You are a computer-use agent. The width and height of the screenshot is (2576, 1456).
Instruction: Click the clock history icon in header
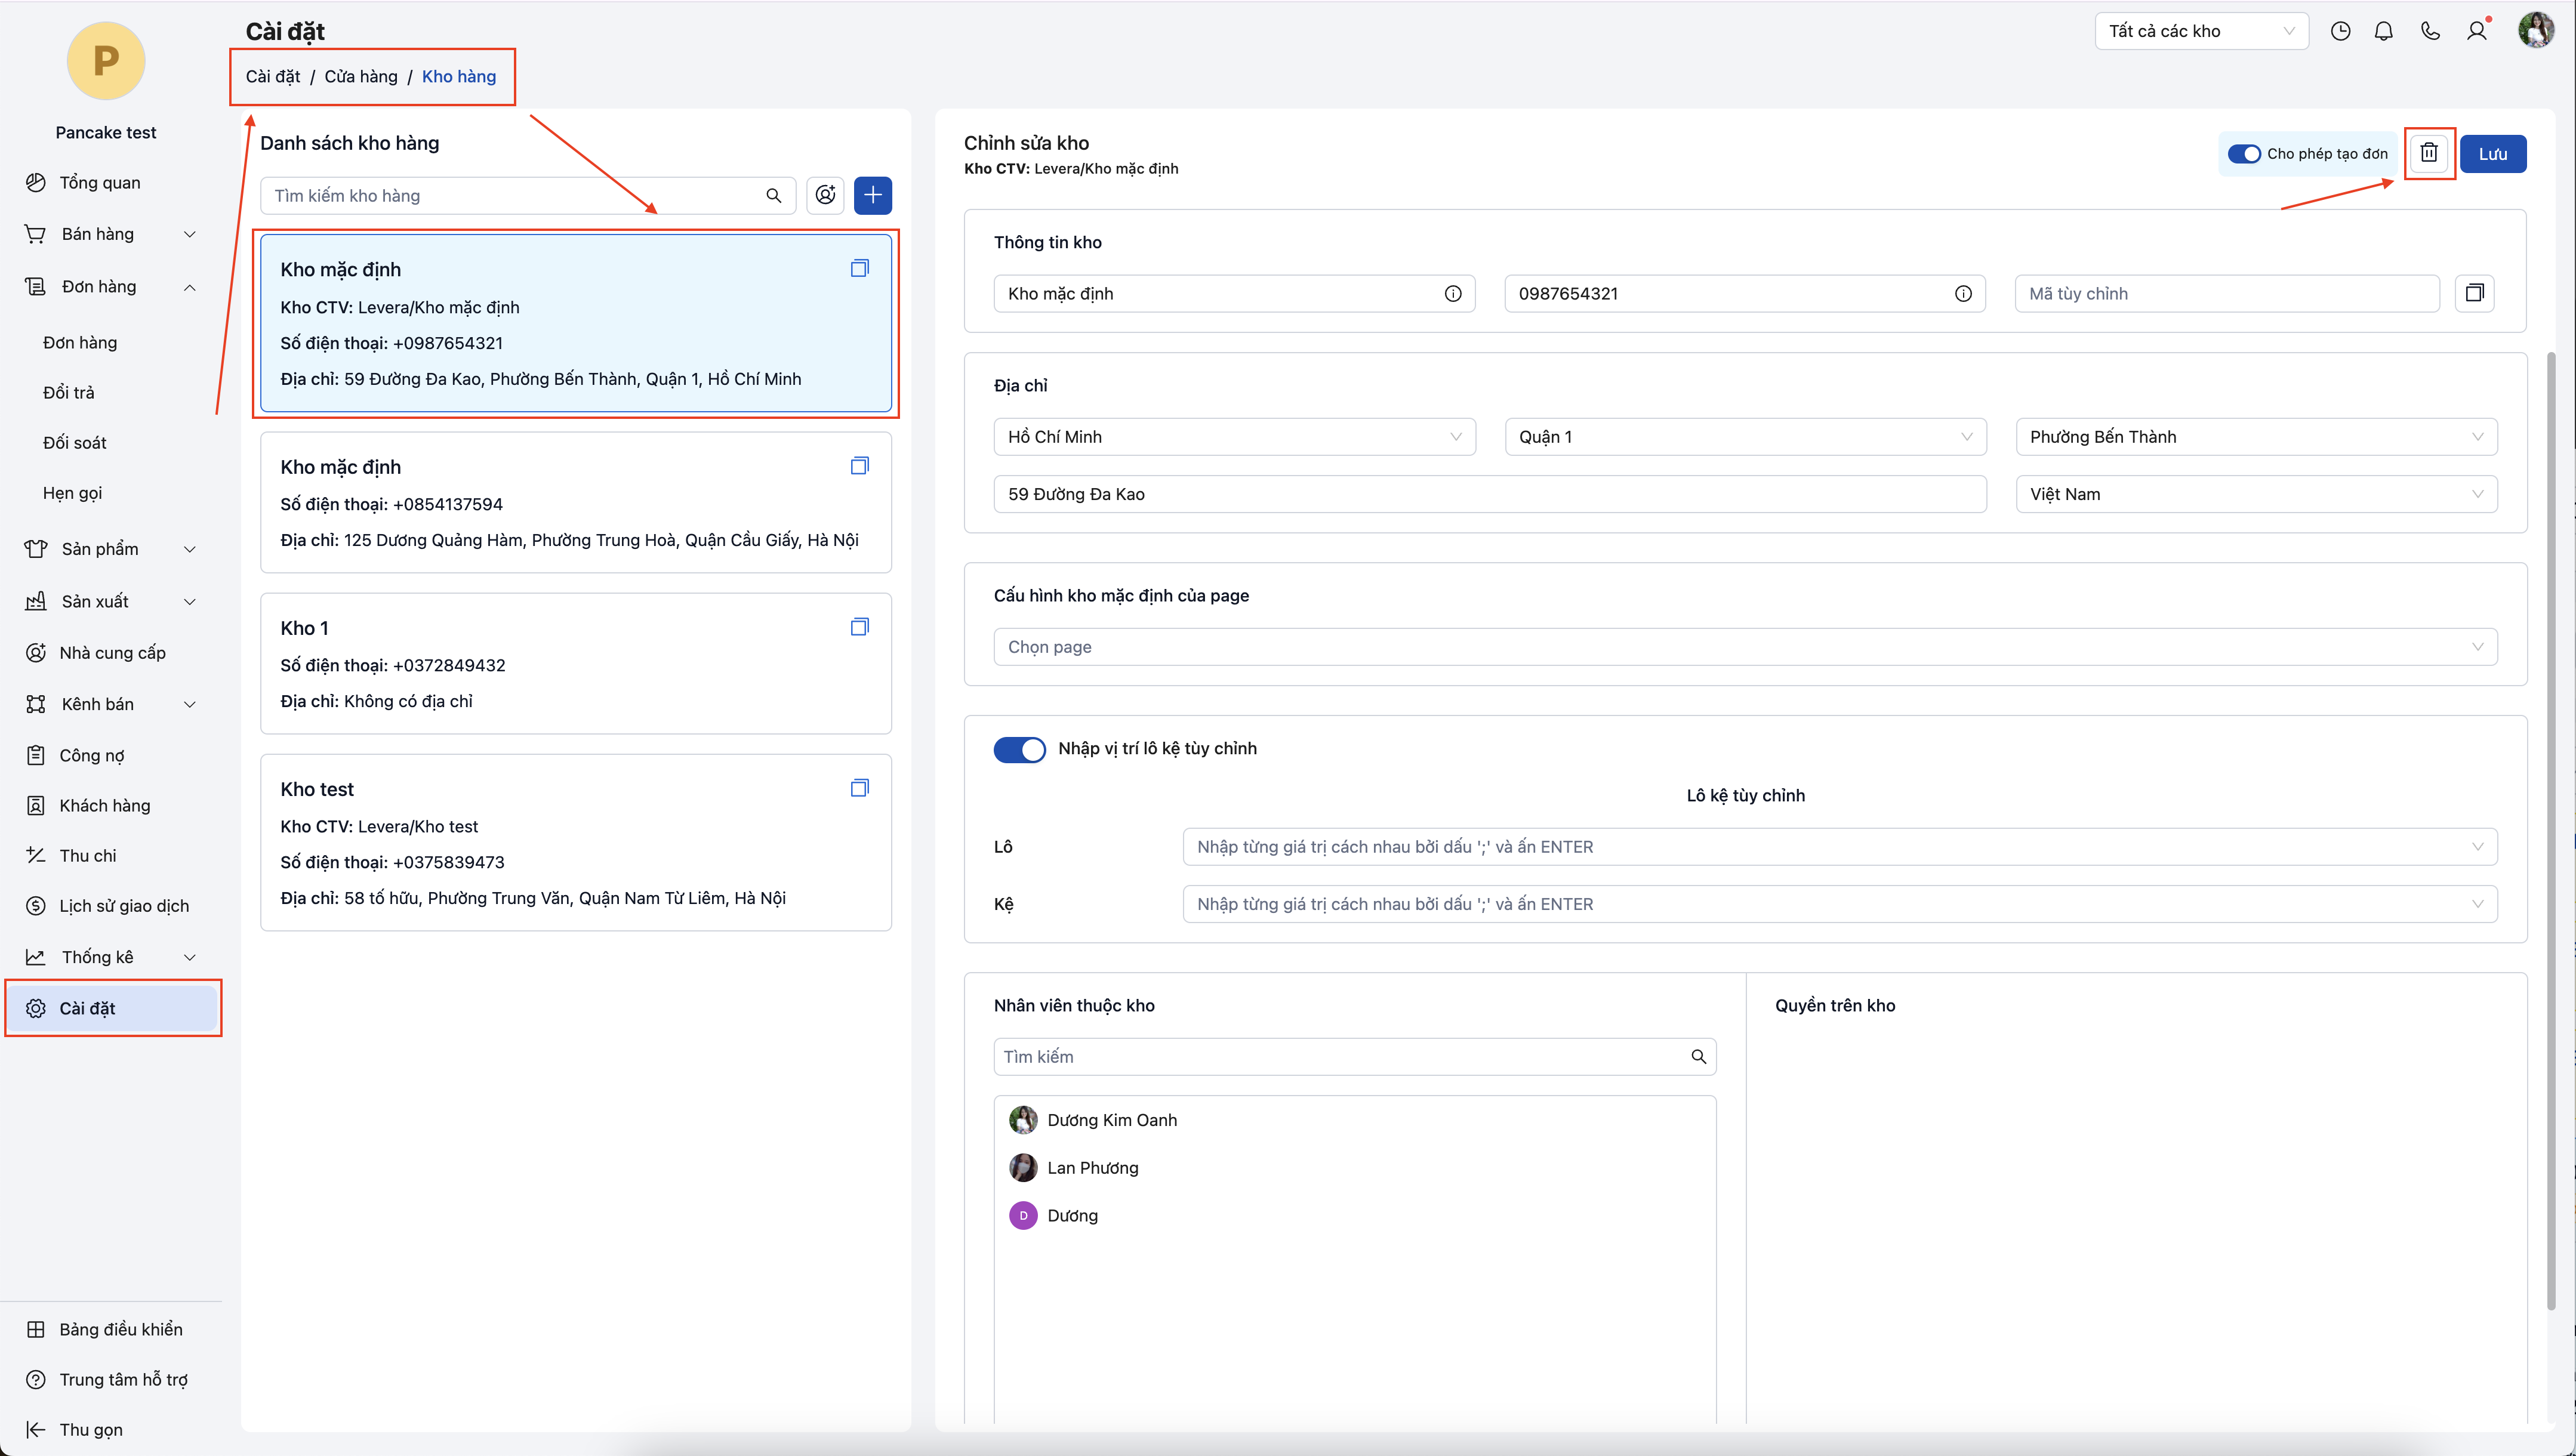[2340, 31]
